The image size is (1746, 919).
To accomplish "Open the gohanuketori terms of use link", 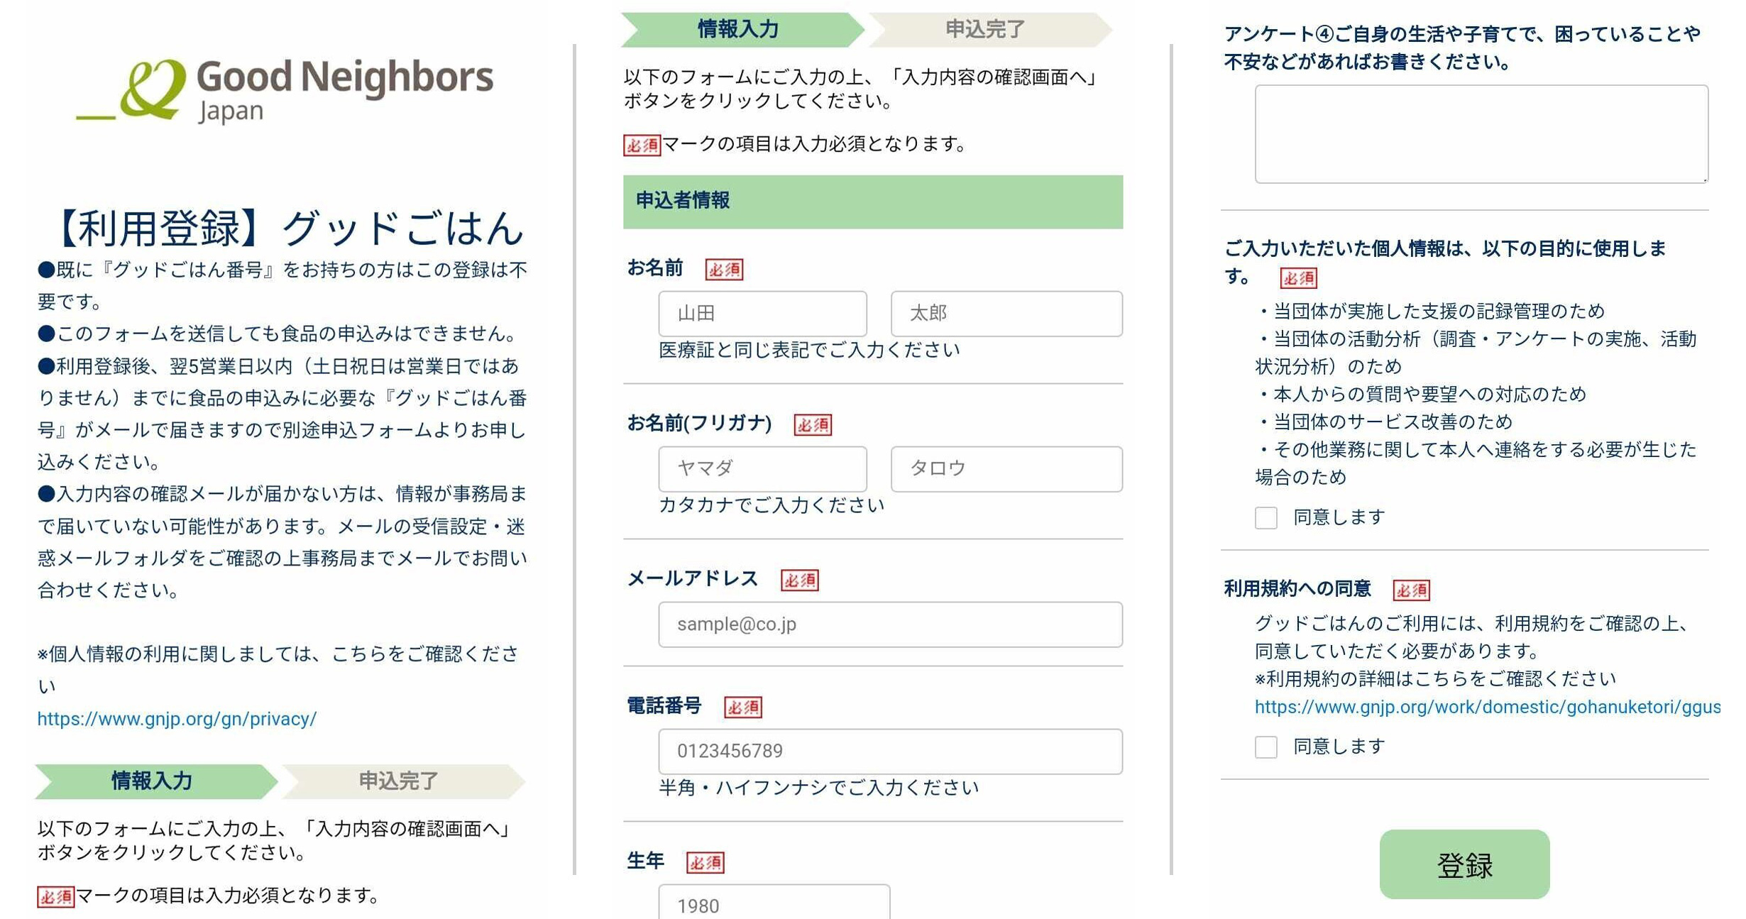I will coord(1487,707).
